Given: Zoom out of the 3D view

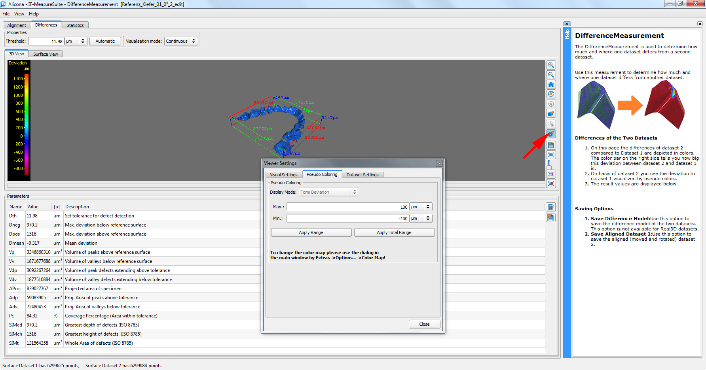Looking at the screenshot, I should click(x=551, y=75).
